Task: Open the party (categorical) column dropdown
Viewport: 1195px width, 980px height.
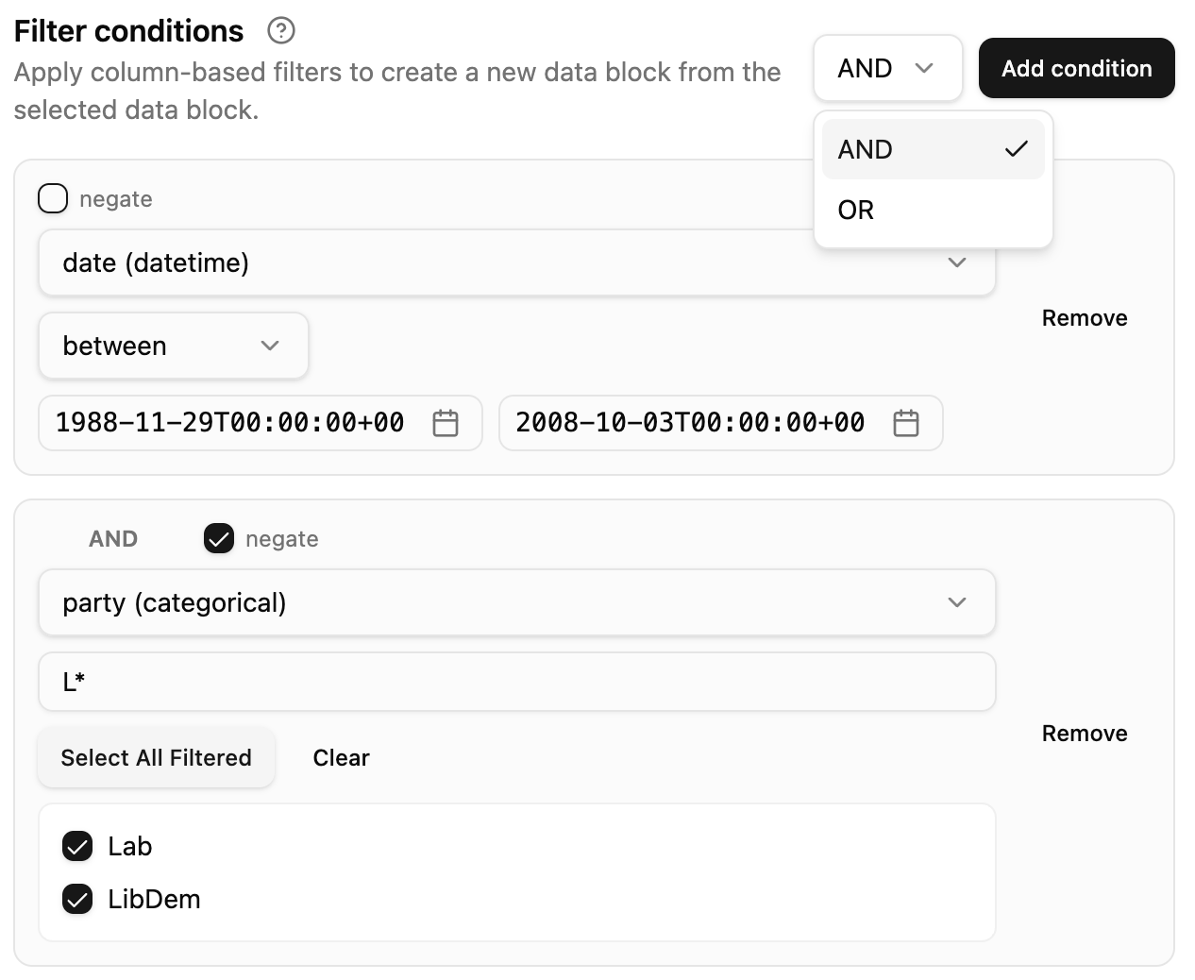Action: pyautogui.click(x=517, y=602)
